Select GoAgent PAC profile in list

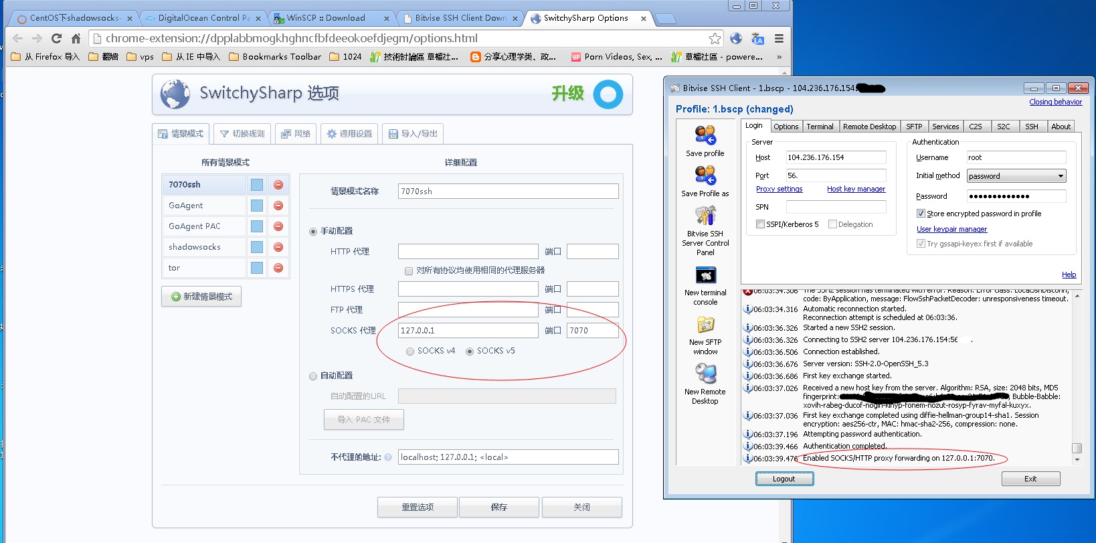204,226
